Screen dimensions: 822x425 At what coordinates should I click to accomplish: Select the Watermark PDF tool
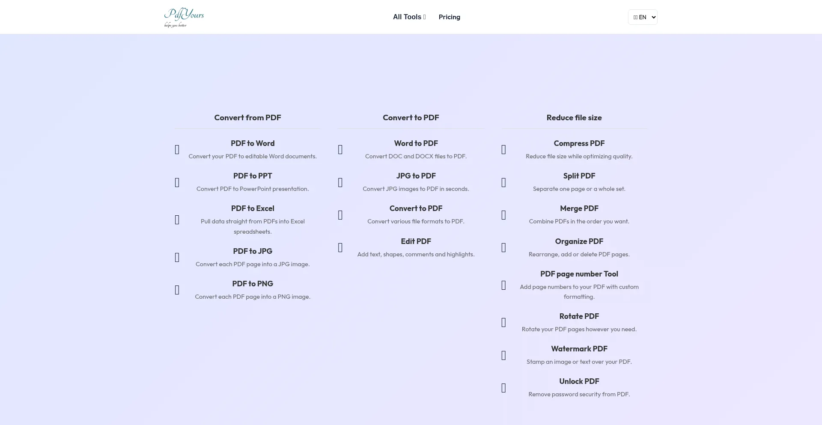[x=579, y=349]
